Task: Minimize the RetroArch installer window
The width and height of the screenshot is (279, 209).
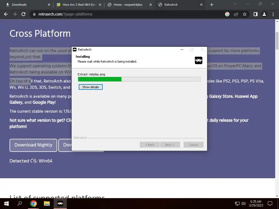Action: 182,50
